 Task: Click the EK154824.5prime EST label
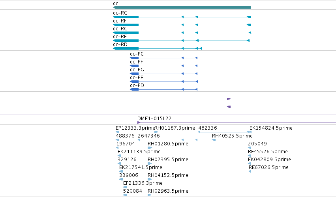pos(271,128)
